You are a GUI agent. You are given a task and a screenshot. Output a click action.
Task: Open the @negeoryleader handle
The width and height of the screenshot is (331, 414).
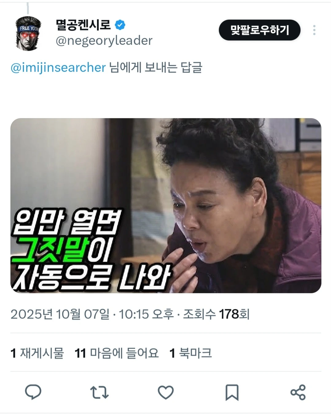click(x=104, y=40)
